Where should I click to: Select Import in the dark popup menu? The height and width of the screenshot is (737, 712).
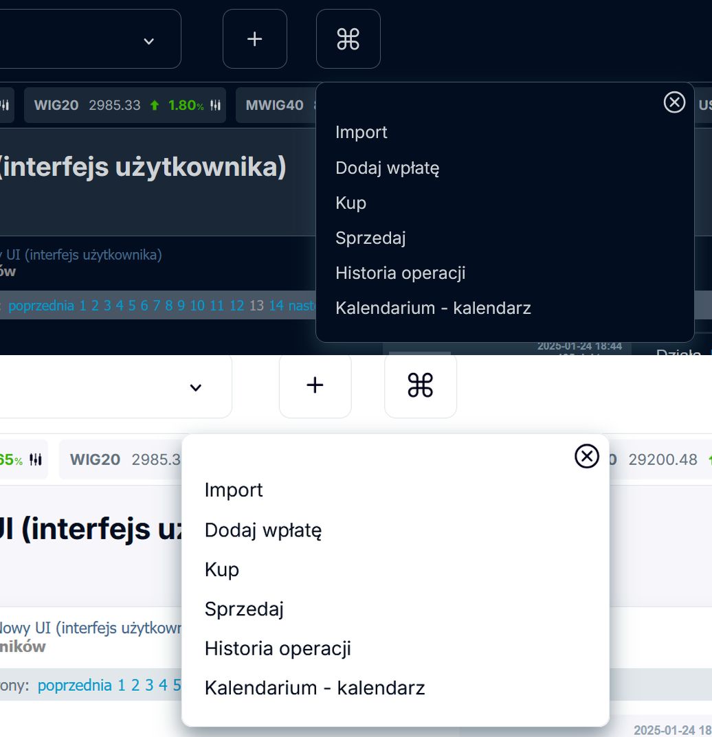pyautogui.click(x=361, y=133)
